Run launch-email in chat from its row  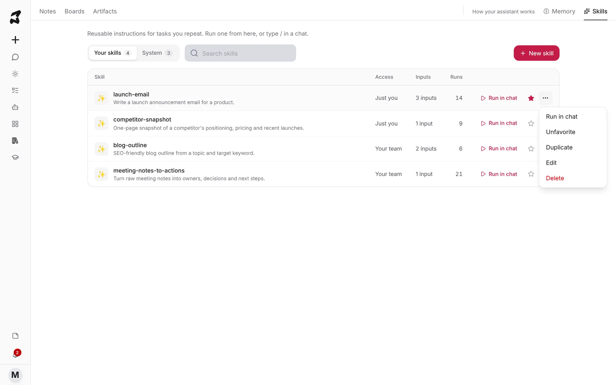coord(499,98)
